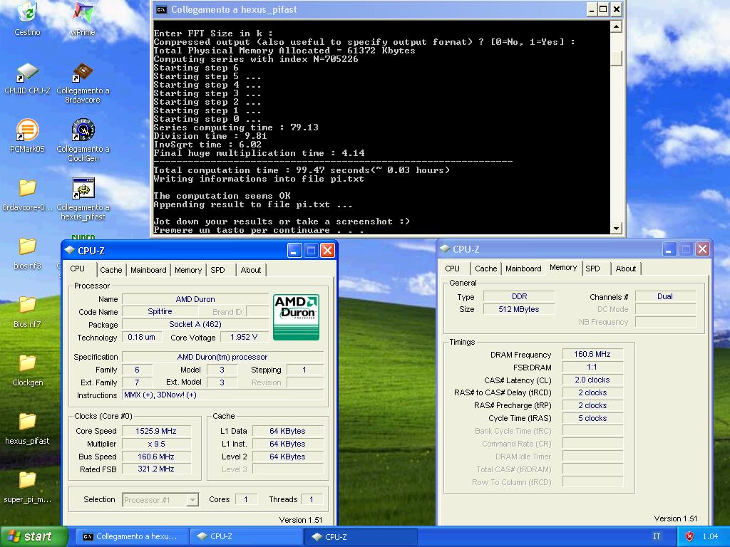Click the CPU-Z icon in right window title bar
Screen dimensions: 730x547
tap(445, 249)
